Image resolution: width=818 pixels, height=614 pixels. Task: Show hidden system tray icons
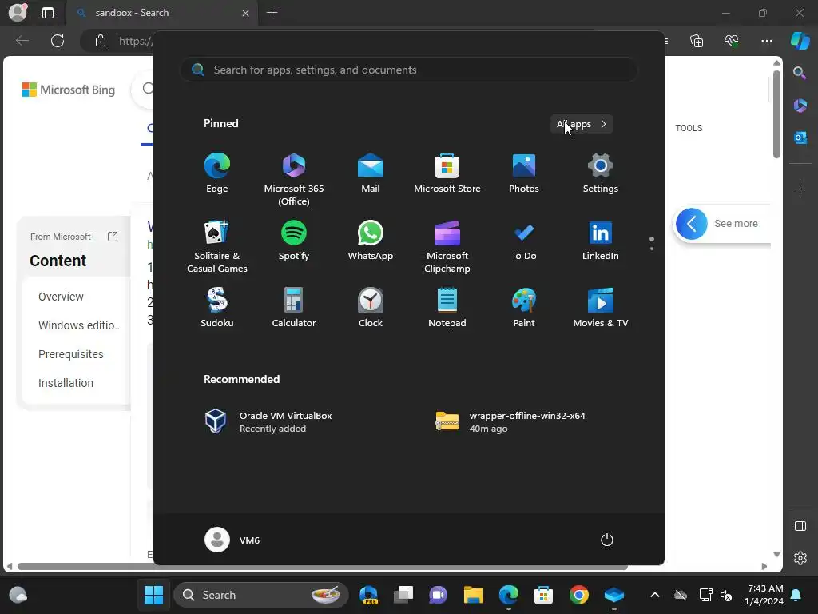coord(655,595)
